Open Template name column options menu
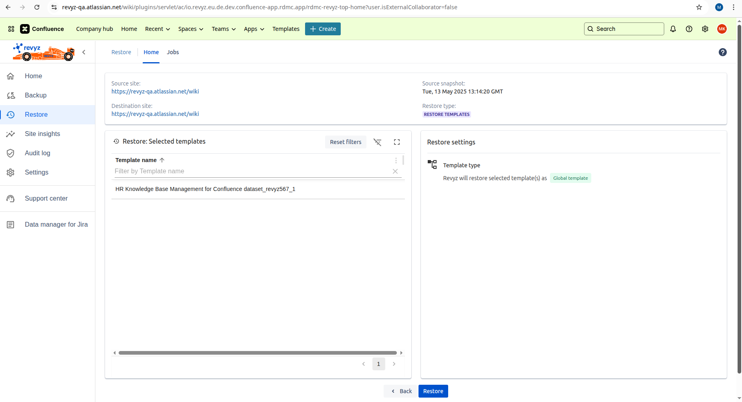Viewport: 742px width, 402px height. tap(396, 160)
